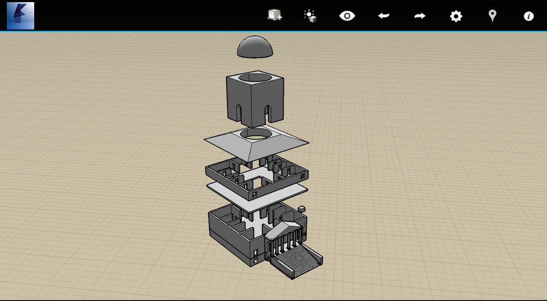Toggle visibility options with the eye icon

coord(347,15)
